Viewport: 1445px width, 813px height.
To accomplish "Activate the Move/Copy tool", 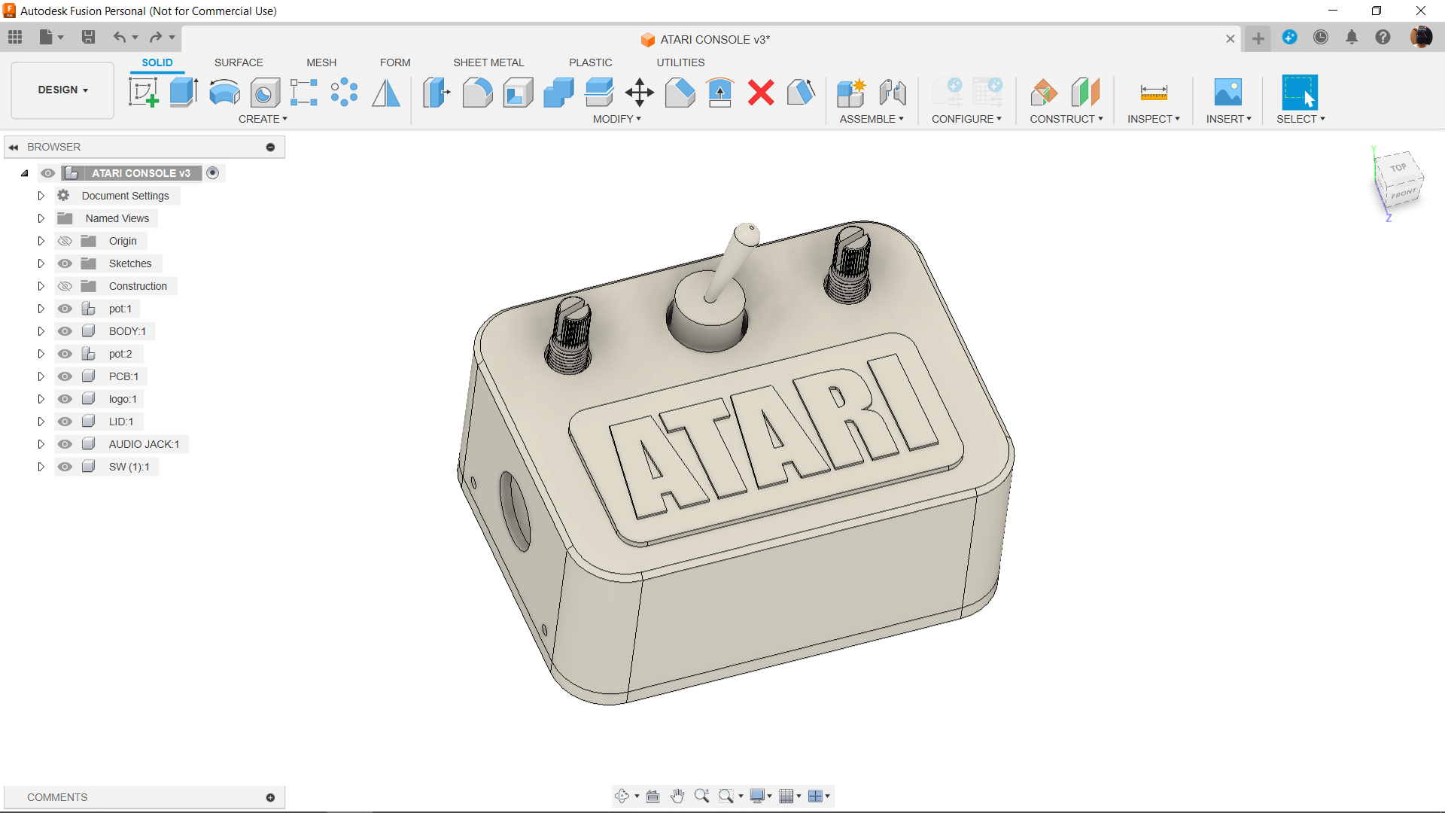I will (x=639, y=93).
